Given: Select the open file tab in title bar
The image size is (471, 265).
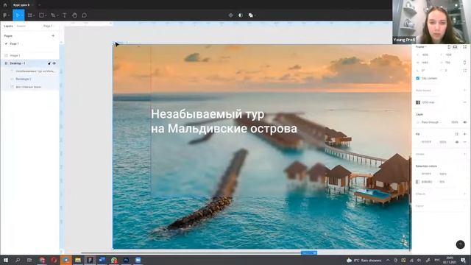Looking at the screenshot, I should [x=21, y=5].
